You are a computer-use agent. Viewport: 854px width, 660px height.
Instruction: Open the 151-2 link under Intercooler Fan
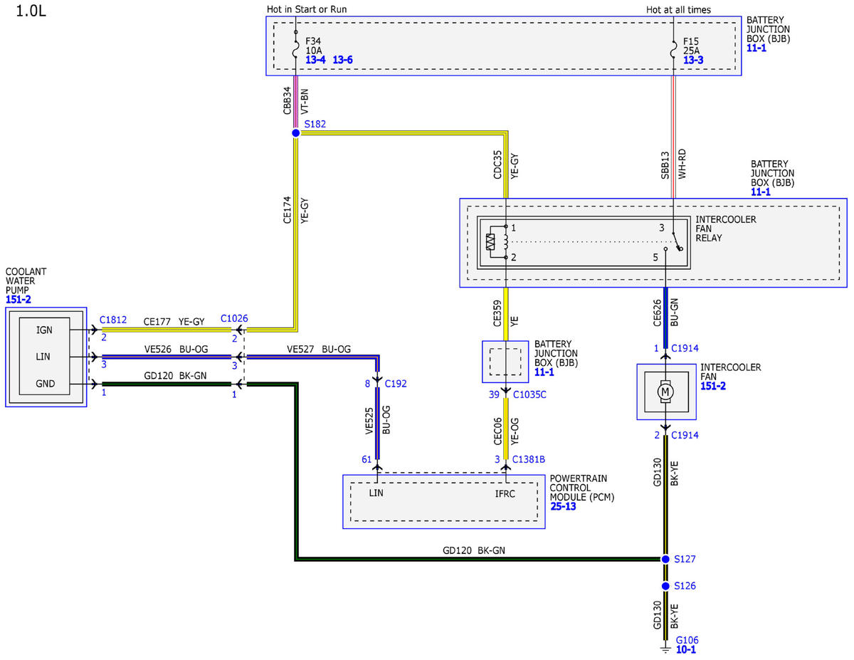pyautogui.click(x=714, y=386)
